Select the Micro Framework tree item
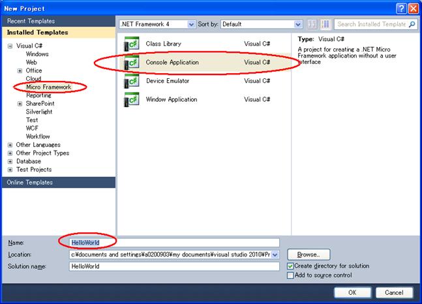 pos(49,87)
